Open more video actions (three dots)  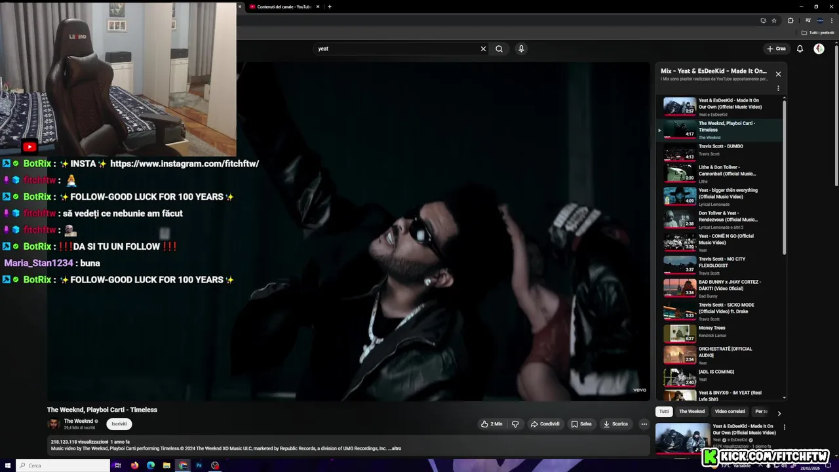coord(644,424)
